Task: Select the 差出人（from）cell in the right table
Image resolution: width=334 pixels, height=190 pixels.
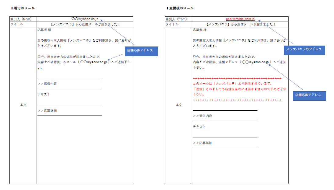Action: click(x=176, y=18)
